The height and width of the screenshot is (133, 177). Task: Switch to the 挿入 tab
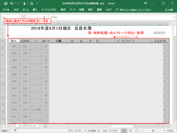coord(35,10)
